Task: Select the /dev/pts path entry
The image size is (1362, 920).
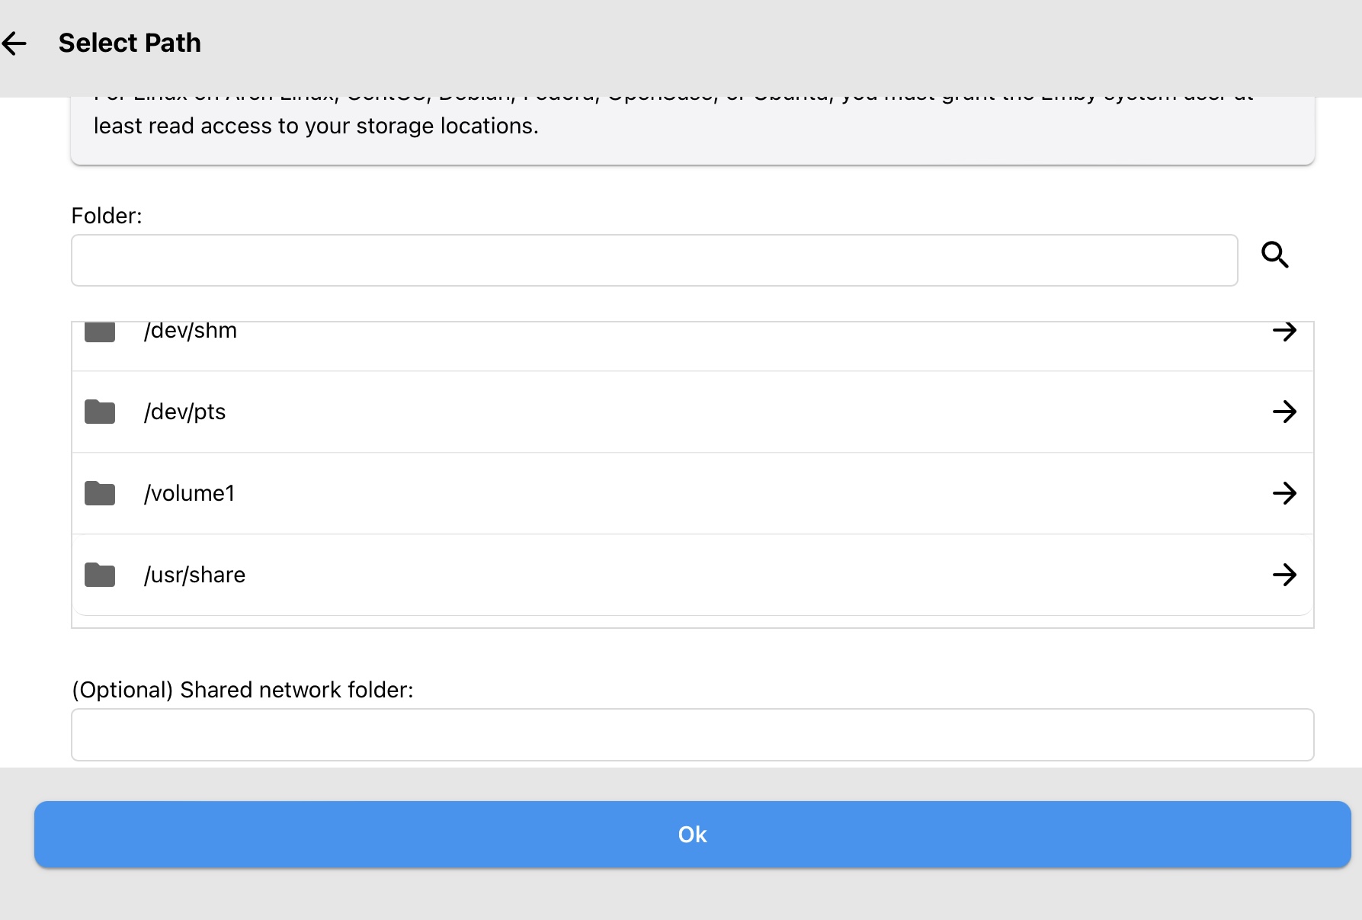Action: pos(185,412)
